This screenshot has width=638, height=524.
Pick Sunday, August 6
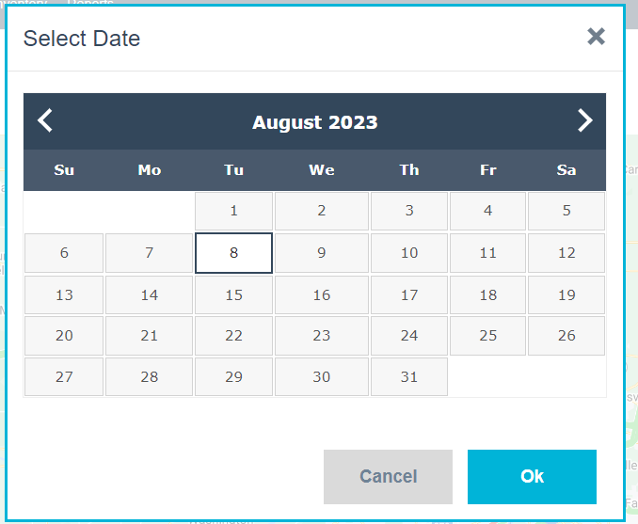(x=64, y=253)
